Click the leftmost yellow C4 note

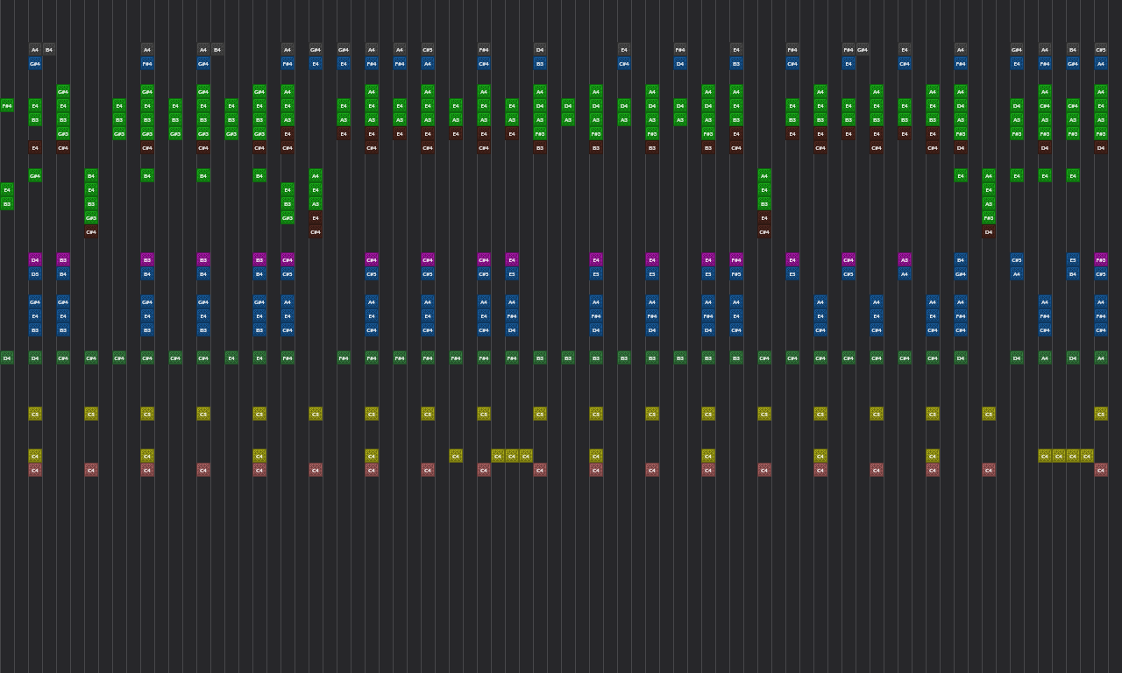[x=35, y=457]
